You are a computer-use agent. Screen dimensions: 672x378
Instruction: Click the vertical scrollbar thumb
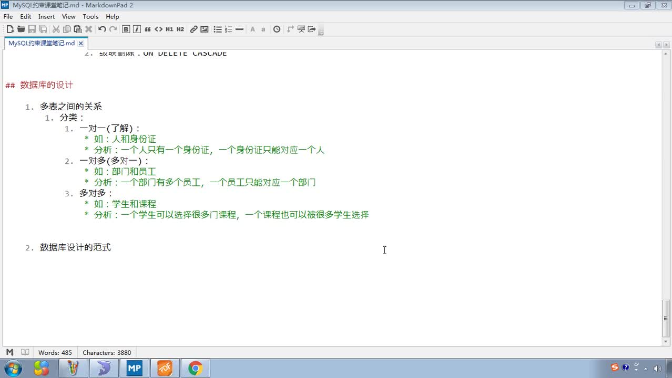click(x=666, y=318)
